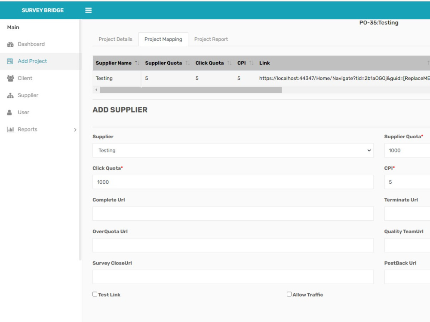Viewport: 430px width, 322px height.
Task: Sort table by Click Quota arrows
Action: coord(230,63)
